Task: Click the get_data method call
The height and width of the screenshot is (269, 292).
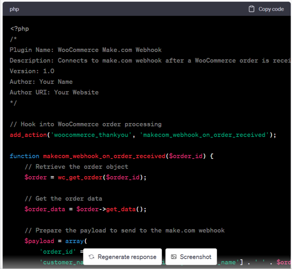Action: 121,209
